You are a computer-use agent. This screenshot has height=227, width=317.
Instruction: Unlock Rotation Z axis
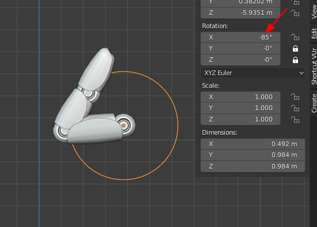pyautogui.click(x=295, y=60)
